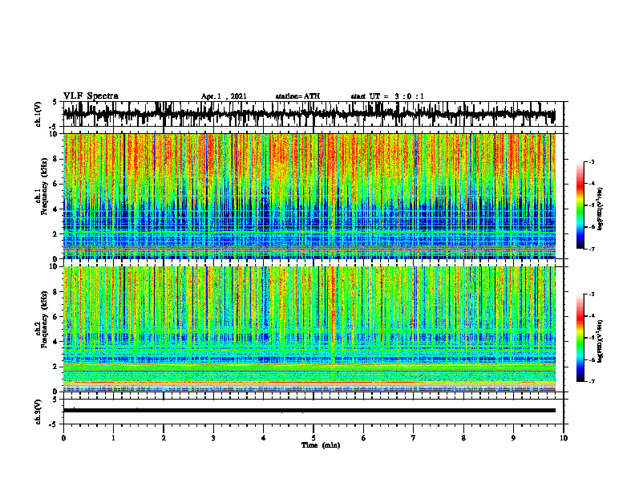Viewport: 635px width, 491px height.
Task: Click the "-3" label on ch.1 color bar
Action: (x=591, y=162)
